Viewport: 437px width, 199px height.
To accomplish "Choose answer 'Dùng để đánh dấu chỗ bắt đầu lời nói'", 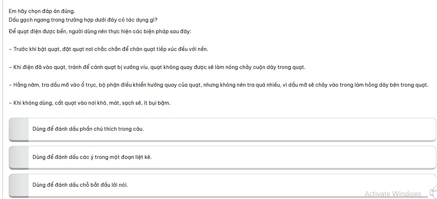I will [222, 185].
